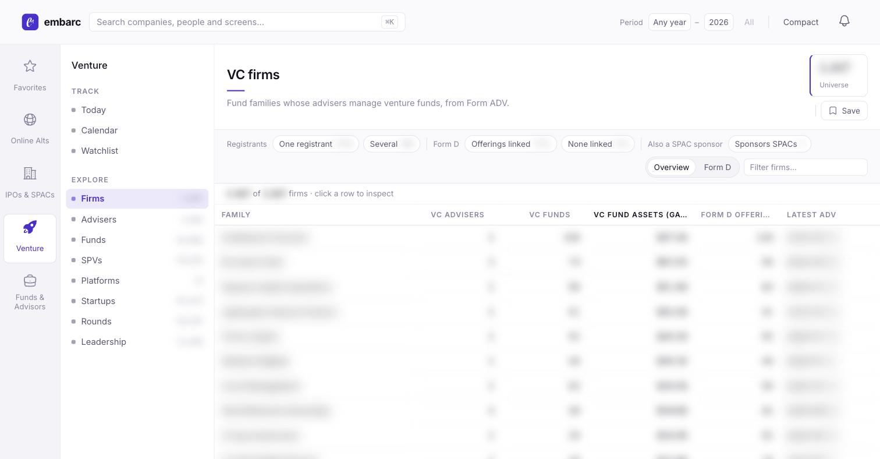Switch to the Overview tab

[x=672, y=167]
